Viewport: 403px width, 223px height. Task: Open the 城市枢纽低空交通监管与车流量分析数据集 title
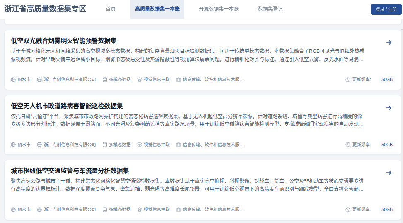pos(70,171)
